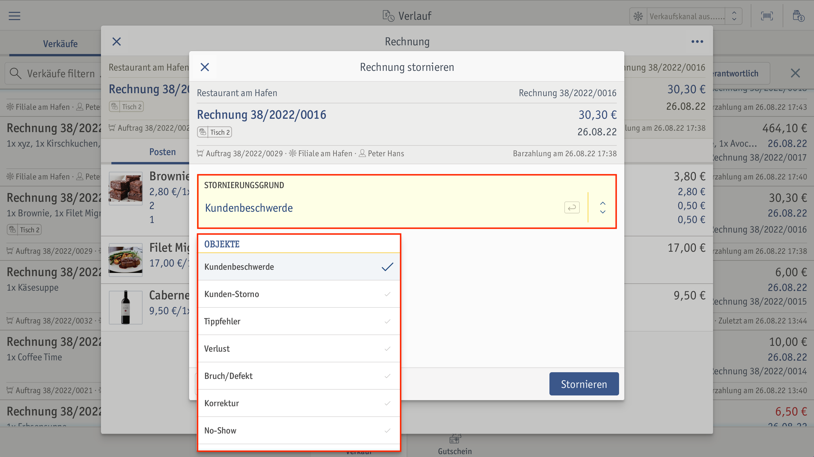
Task: Close the Rechnung stornieren dialog
Action: (x=205, y=67)
